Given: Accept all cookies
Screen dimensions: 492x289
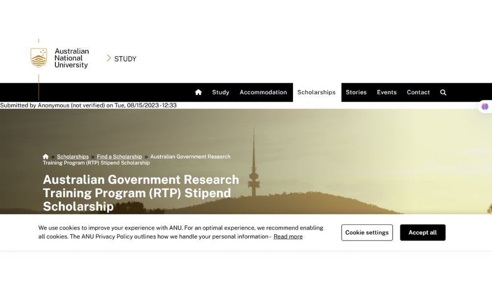Looking at the screenshot, I should [422, 232].
